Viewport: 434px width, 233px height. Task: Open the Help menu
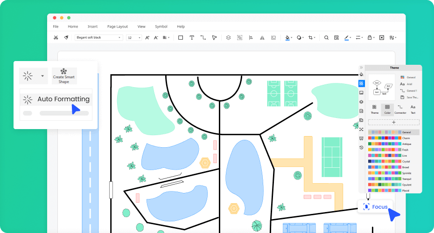tap(181, 27)
